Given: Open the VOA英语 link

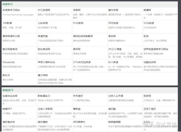Looking at the screenshot, I should 149,23.
